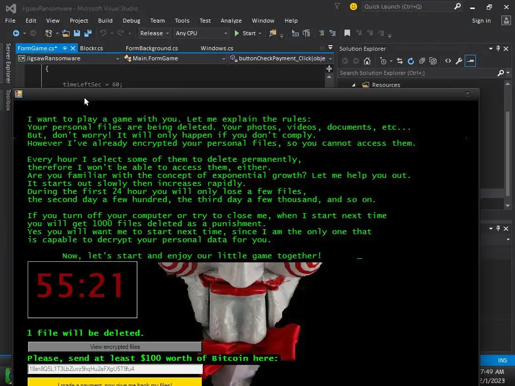Click the View Code brackets icon

(x=448, y=61)
